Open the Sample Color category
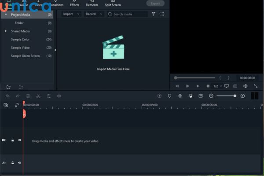Image resolution: width=264 pixels, height=176 pixels. tap(20, 40)
